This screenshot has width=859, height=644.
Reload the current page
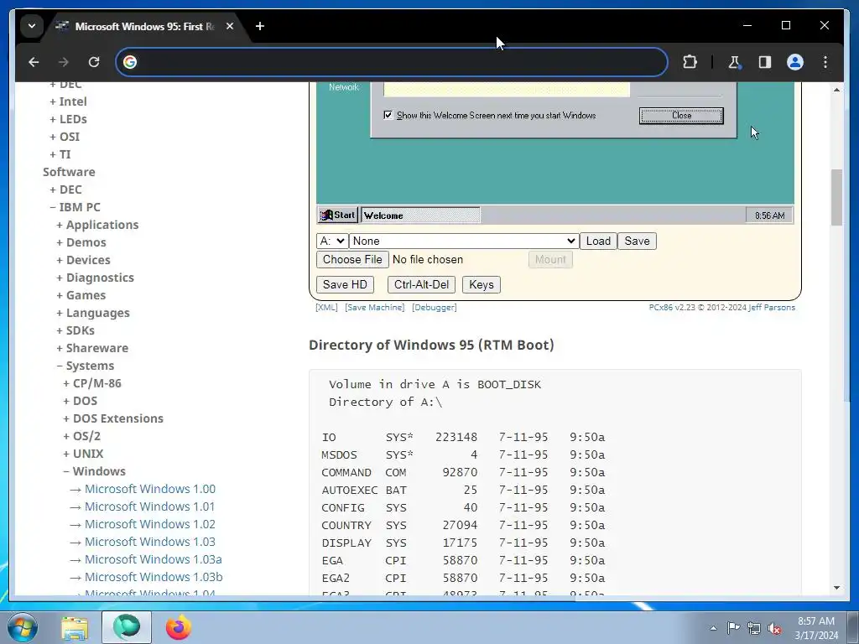94,62
